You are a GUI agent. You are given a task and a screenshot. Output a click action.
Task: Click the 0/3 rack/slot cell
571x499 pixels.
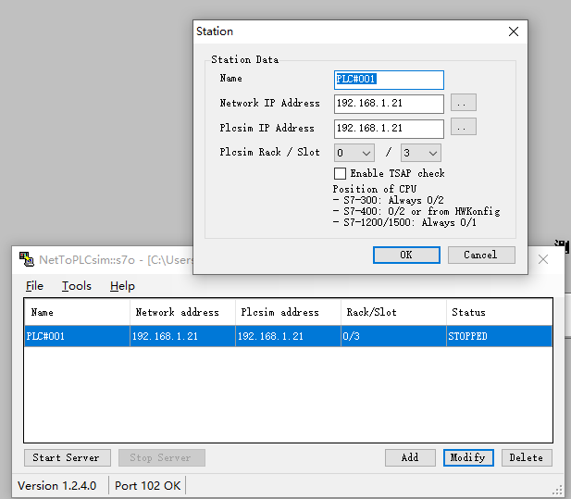pos(393,336)
